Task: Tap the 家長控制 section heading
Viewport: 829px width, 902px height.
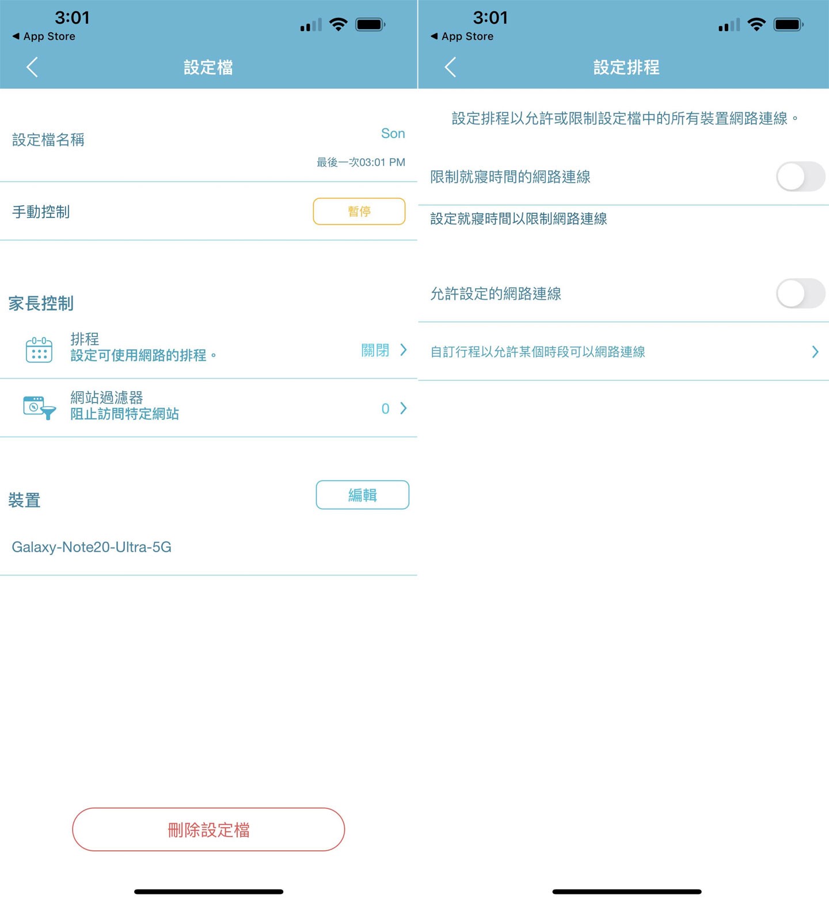Action: (41, 303)
